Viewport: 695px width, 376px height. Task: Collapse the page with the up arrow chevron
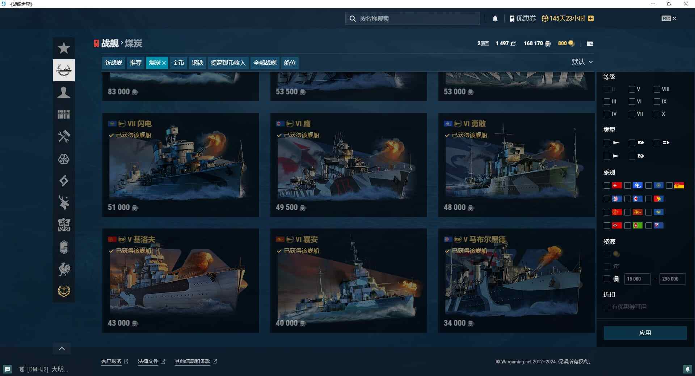[x=62, y=348]
